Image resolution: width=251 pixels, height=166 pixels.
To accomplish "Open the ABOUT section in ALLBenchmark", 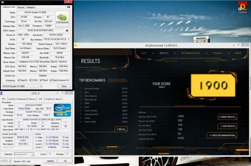I will pyautogui.click(x=238, y=53).
